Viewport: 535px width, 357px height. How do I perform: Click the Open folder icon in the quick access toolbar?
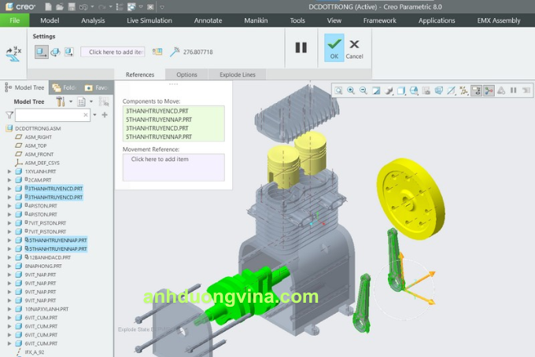click(x=58, y=6)
